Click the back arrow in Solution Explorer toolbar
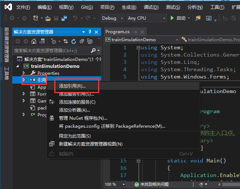The width and height of the screenshot is (240, 189). coord(18,41)
